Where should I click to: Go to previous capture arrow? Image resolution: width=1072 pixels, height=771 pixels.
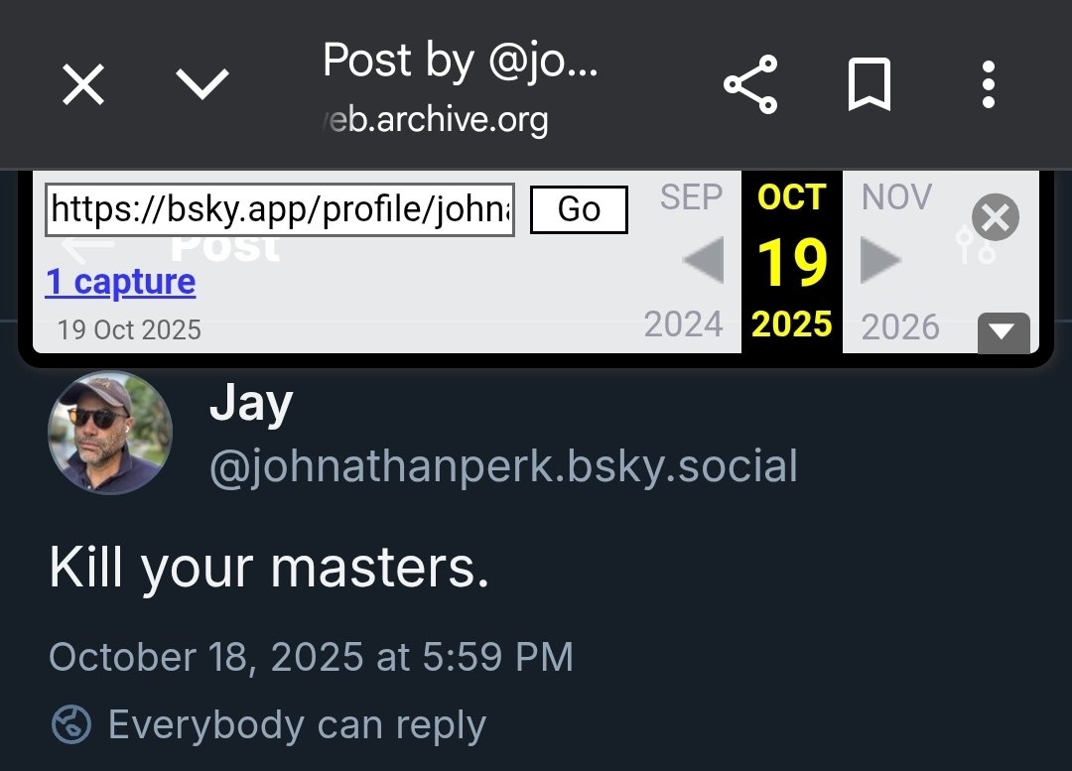[x=704, y=260]
